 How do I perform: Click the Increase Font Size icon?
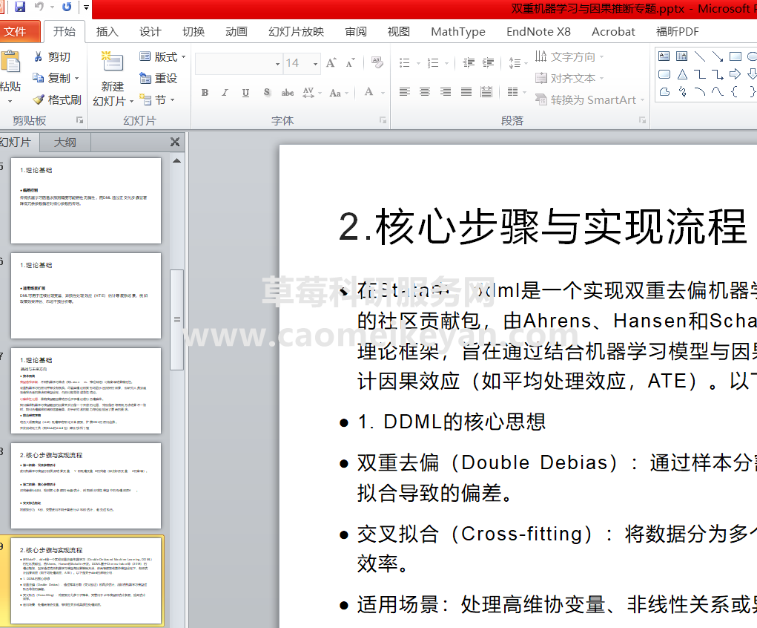coord(331,63)
